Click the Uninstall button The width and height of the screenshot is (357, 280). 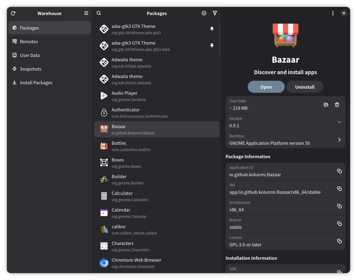point(305,87)
